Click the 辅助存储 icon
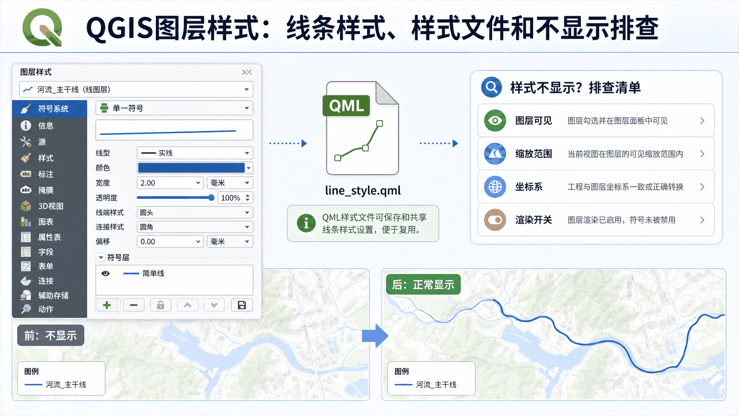Screen dimensions: 739x416 pos(26,295)
